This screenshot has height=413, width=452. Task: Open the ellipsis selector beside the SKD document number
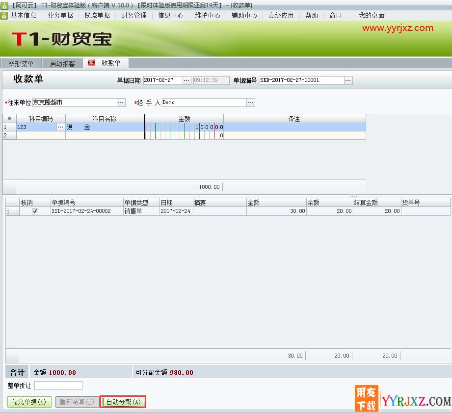coord(348,80)
